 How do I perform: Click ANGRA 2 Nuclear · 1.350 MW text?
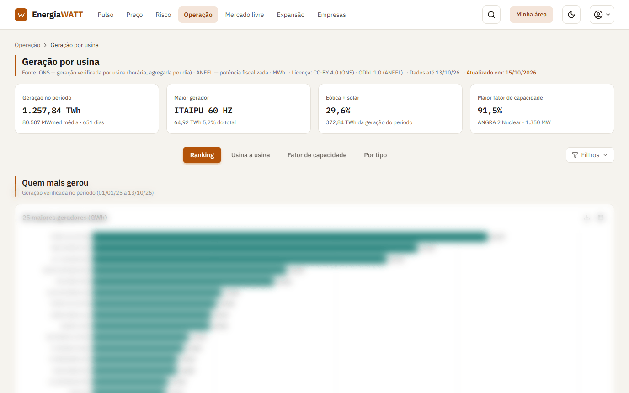pos(514,122)
